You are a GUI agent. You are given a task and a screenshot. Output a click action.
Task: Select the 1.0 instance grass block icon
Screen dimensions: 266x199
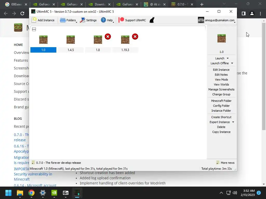43,40
